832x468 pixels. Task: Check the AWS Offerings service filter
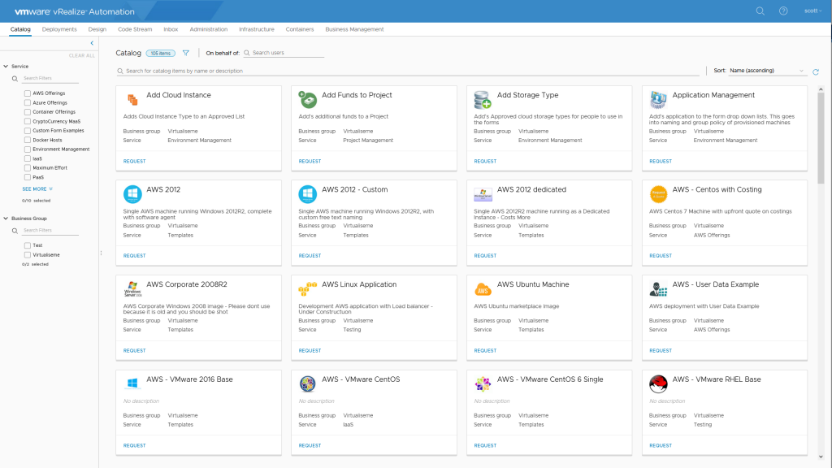click(27, 93)
